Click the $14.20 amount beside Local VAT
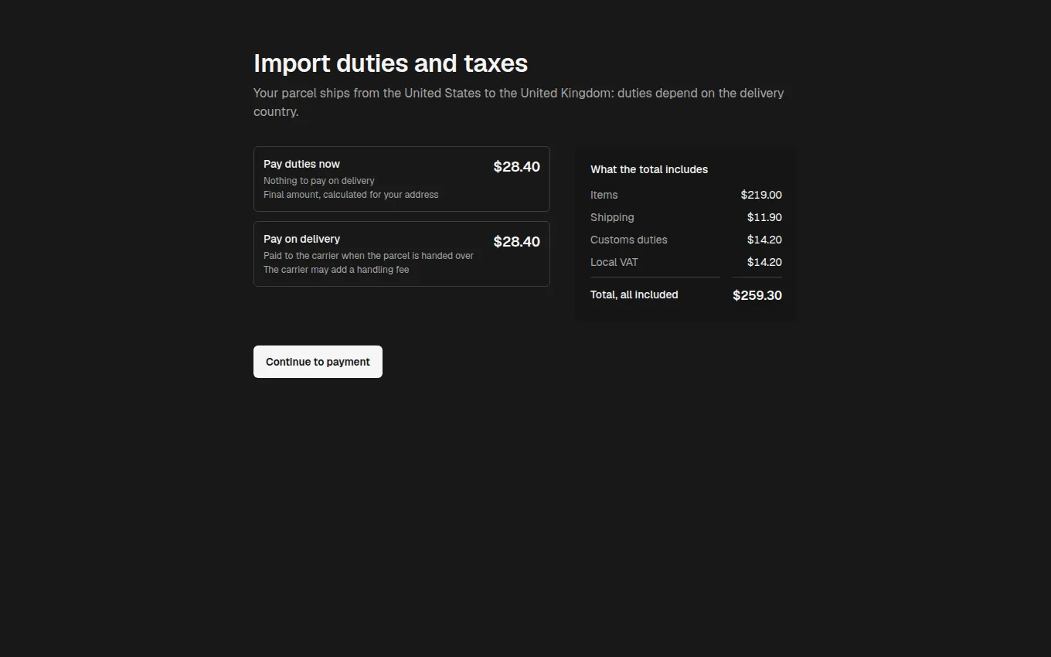 pos(764,262)
